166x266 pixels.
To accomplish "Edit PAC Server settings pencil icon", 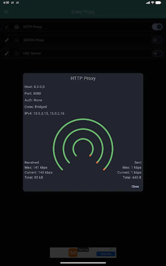I will coord(6,53).
